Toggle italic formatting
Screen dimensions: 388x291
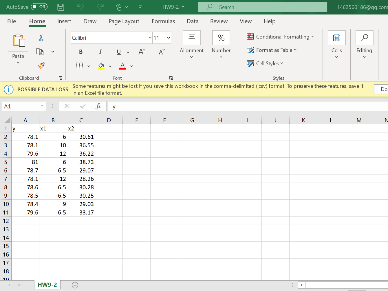(100, 52)
